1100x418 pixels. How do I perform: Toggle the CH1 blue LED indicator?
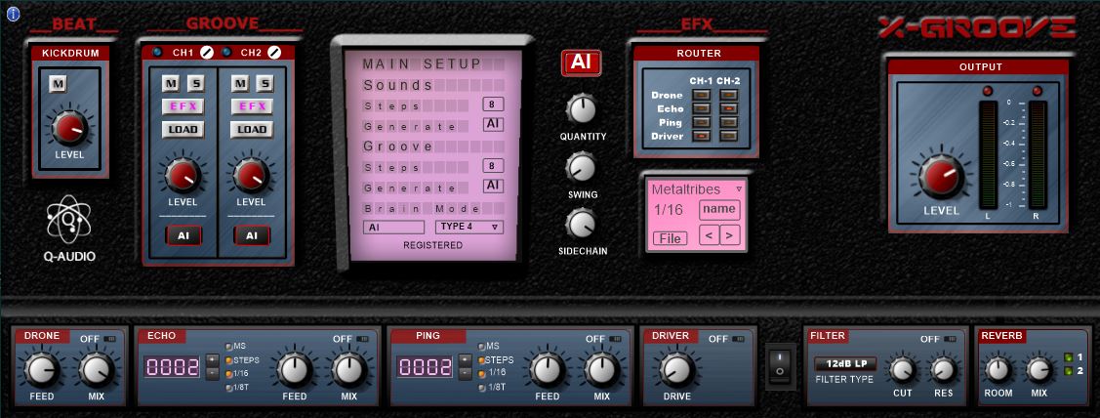[x=156, y=52]
